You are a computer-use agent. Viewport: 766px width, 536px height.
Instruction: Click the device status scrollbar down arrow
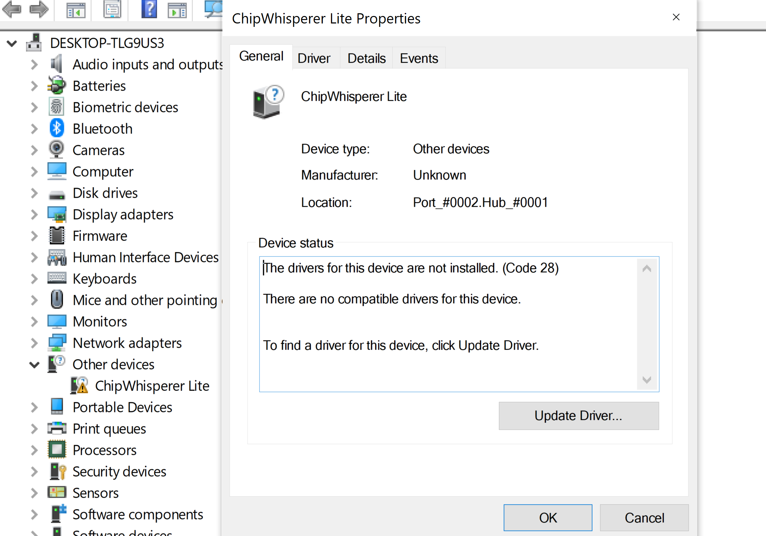point(647,380)
